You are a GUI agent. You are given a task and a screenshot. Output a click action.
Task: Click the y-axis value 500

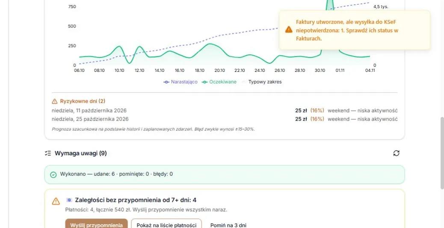coord(72,26)
